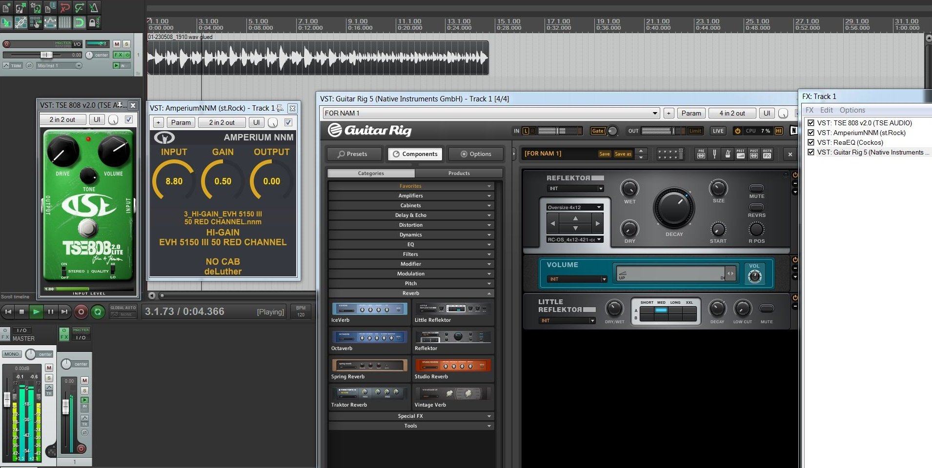
Task: Click the Save as button
Action: pos(623,154)
